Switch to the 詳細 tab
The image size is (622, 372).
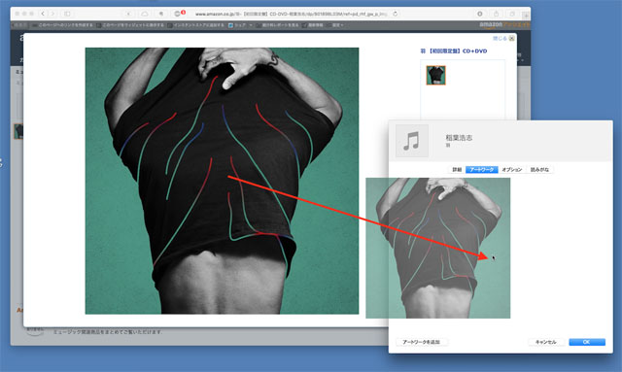457,170
